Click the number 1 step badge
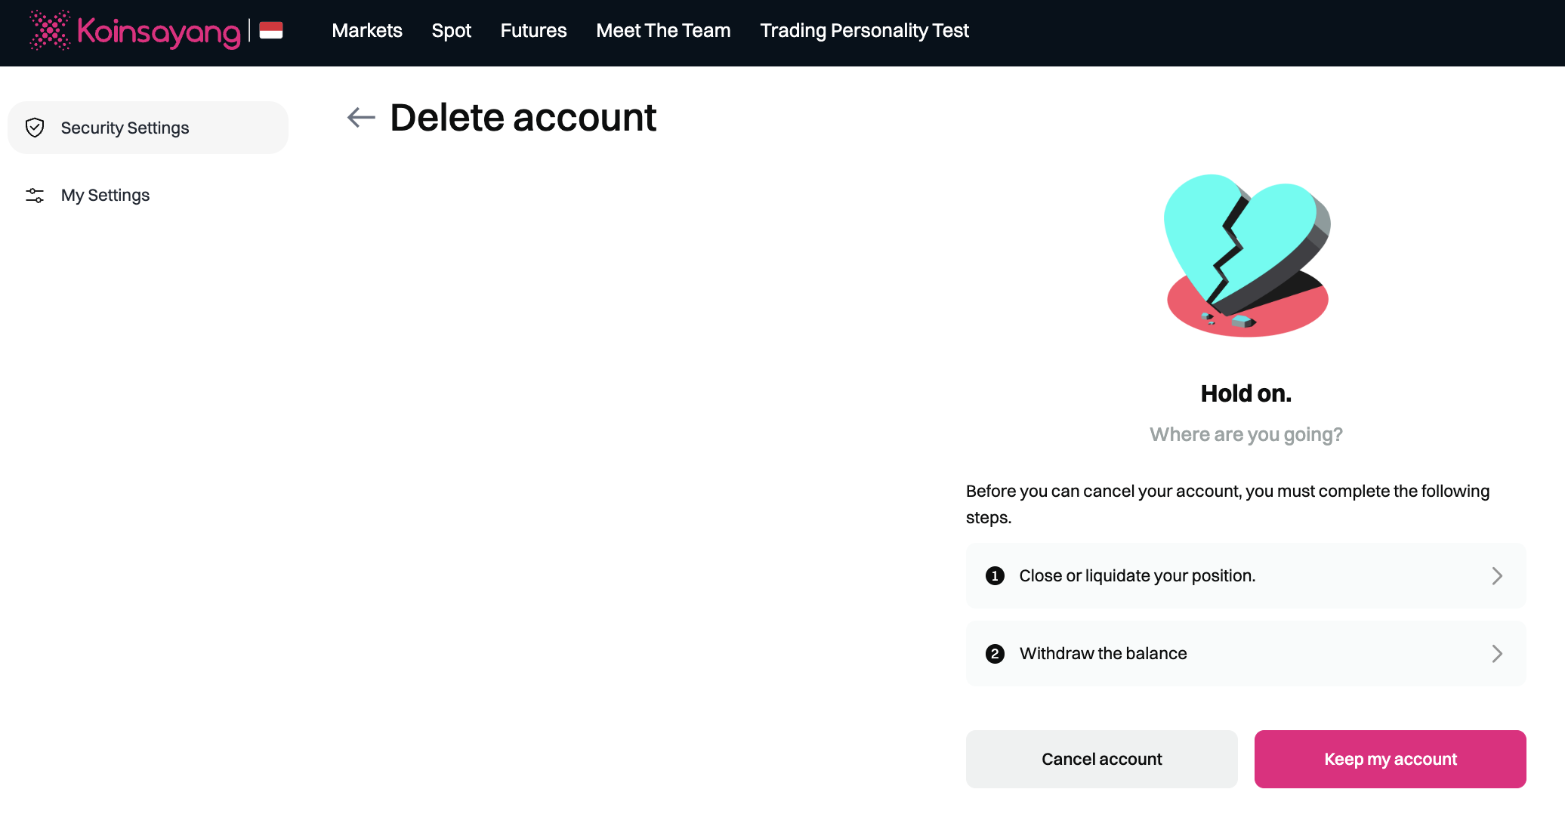 pyautogui.click(x=995, y=576)
